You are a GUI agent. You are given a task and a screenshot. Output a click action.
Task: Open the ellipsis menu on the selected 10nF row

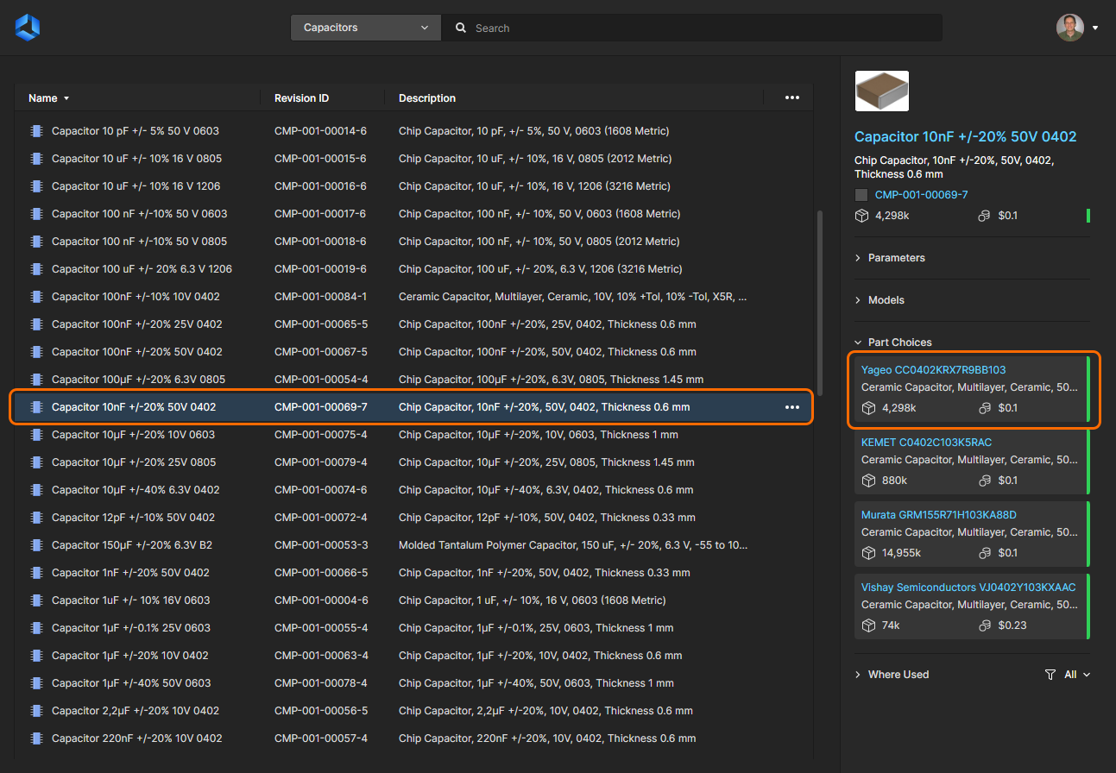pos(791,407)
